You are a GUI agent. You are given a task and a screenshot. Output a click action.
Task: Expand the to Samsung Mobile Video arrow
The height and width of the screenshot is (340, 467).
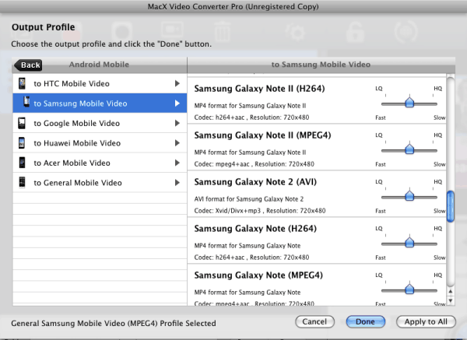click(x=177, y=103)
